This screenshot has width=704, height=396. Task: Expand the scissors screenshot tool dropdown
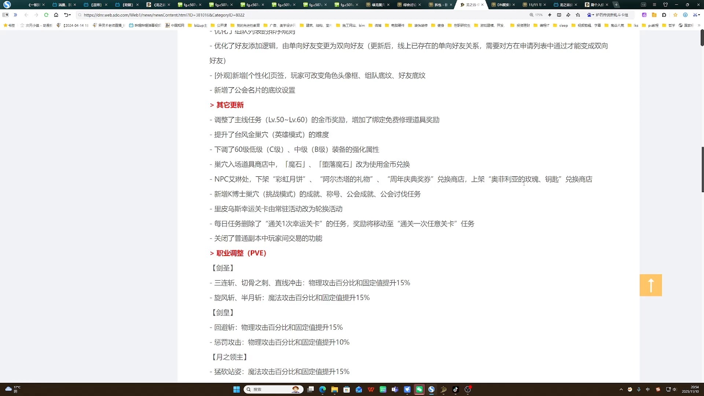(699, 15)
